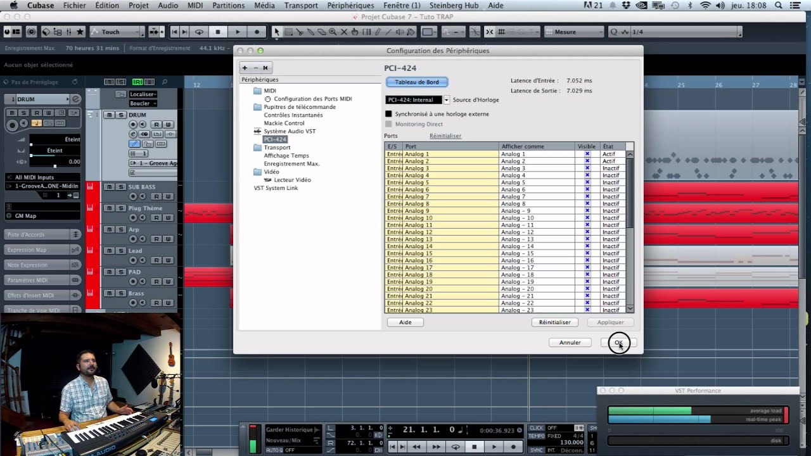
Task: Toggle the CLICK metronome button in transport
Action: [x=537, y=428]
